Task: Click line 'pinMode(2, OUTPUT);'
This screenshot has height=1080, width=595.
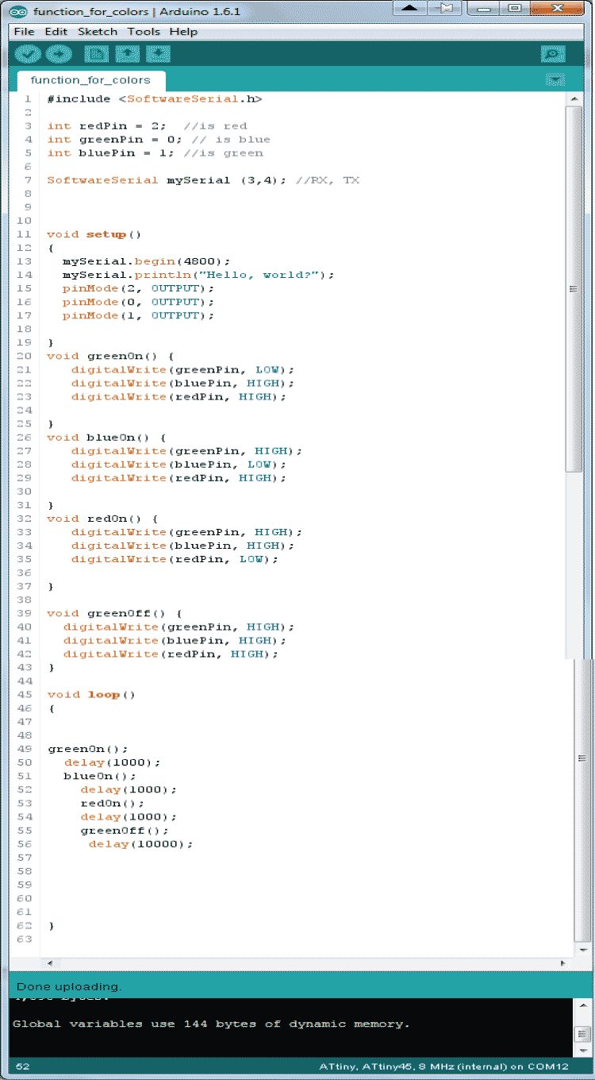Action: (139, 288)
